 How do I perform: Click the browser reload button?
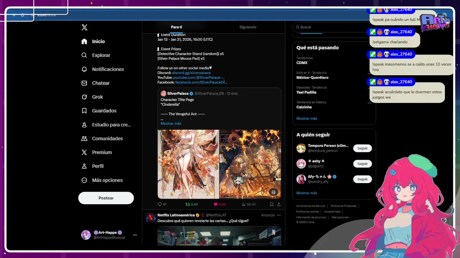[22, 15]
